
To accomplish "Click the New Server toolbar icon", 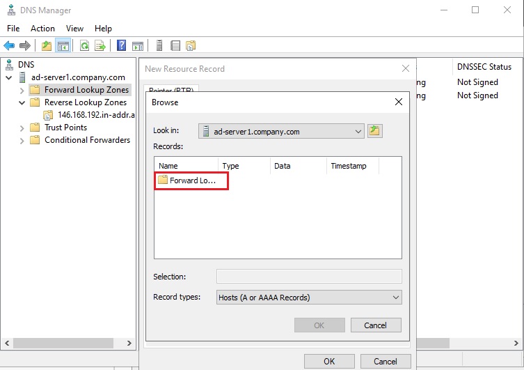I will point(159,46).
